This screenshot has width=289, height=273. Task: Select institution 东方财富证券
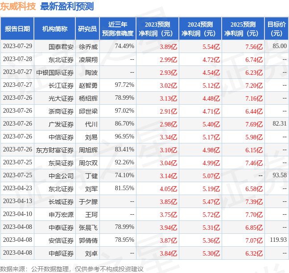[x=55, y=150]
